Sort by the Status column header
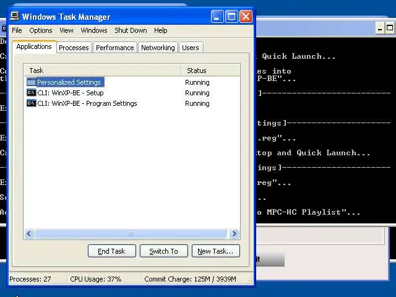Image resolution: width=396 pixels, height=297 pixels. pos(210,71)
